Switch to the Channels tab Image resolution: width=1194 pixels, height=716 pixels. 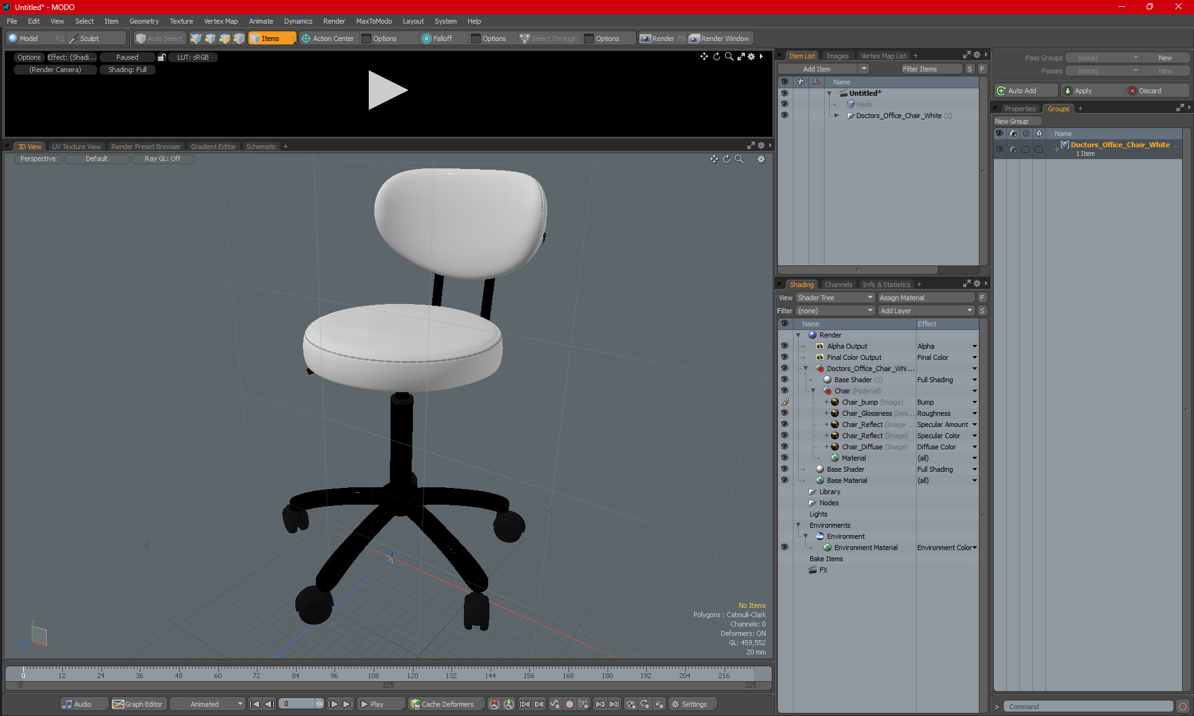click(838, 285)
